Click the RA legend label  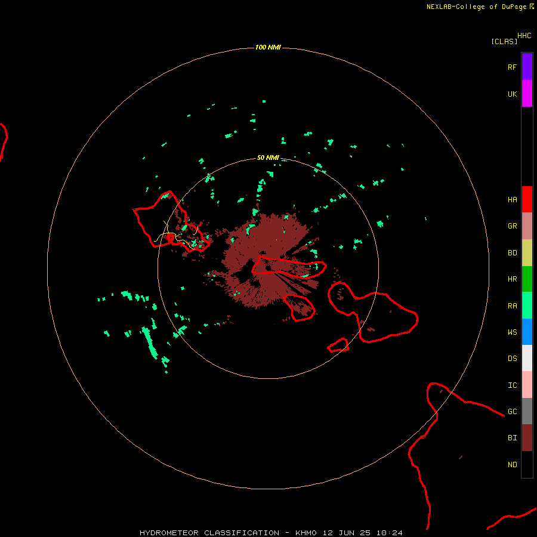[x=512, y=306]
